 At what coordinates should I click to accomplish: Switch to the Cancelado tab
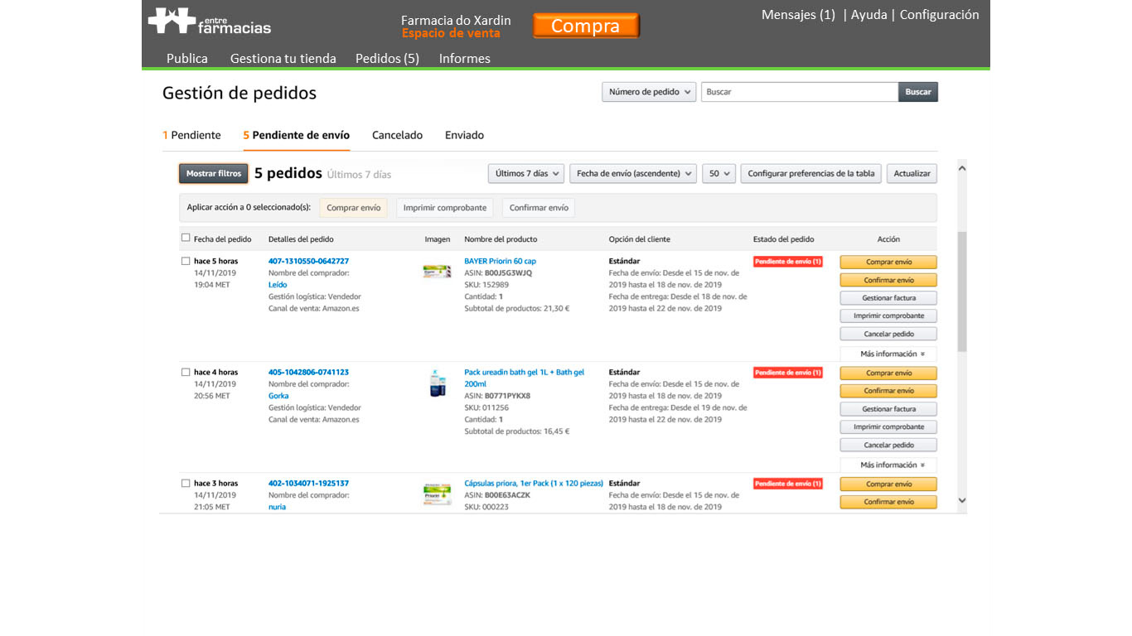pyautogui.click(x=397, y=135)
